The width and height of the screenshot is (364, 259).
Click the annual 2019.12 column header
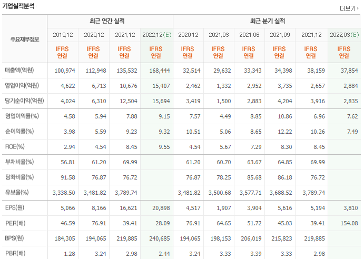click(x=63, y=35)
